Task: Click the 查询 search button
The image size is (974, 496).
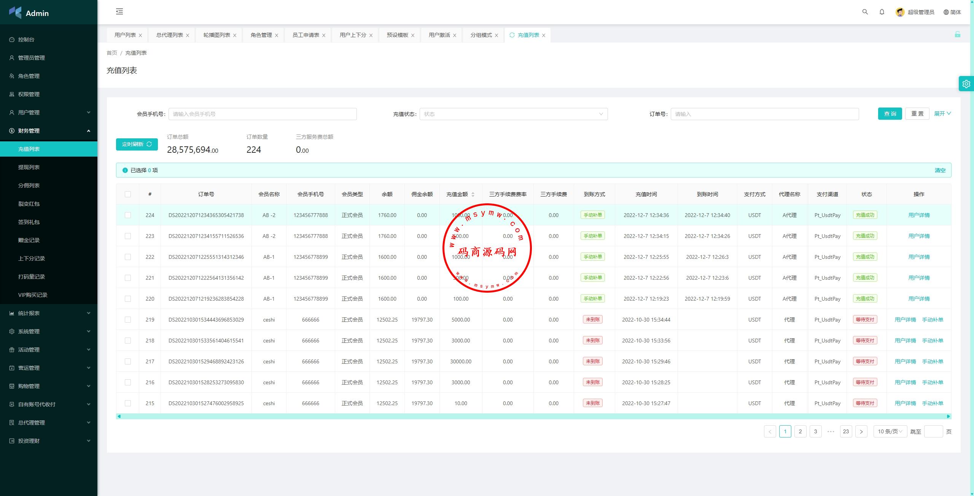Action: click(890, 114)
